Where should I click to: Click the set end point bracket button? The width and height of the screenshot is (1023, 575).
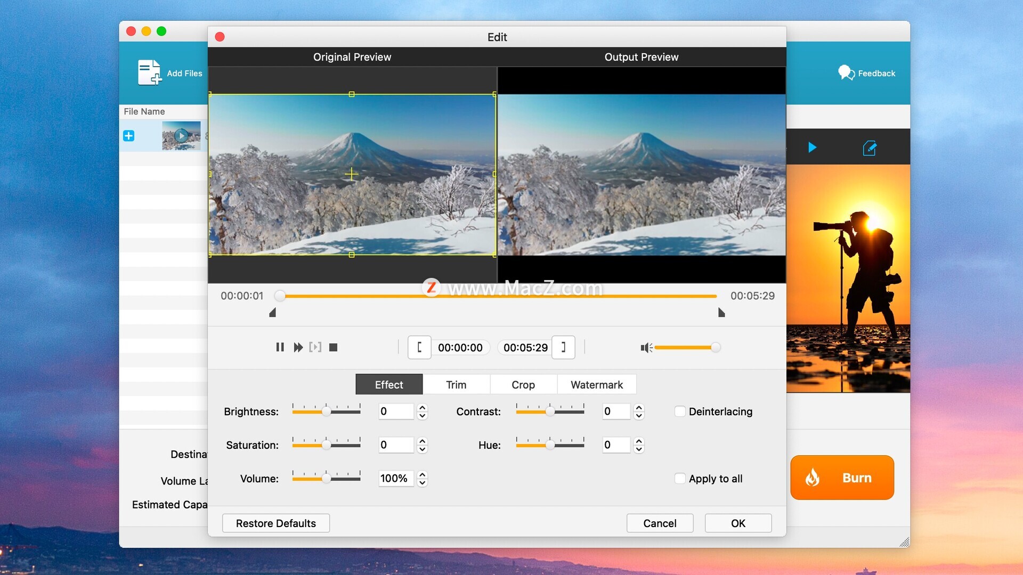tap(563, 347)
